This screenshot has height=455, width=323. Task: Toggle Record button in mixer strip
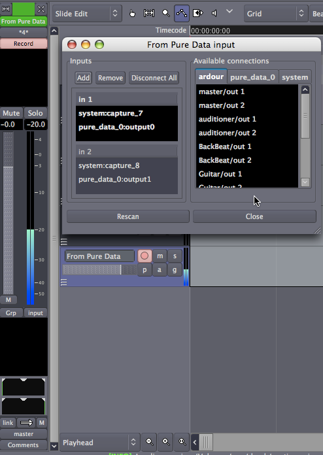24,44
